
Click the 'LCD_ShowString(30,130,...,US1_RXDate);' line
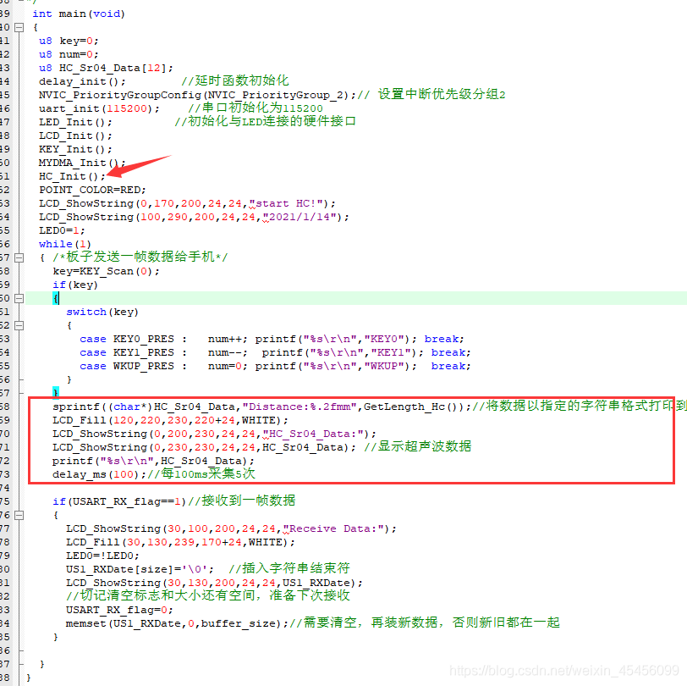pos(215,584)
